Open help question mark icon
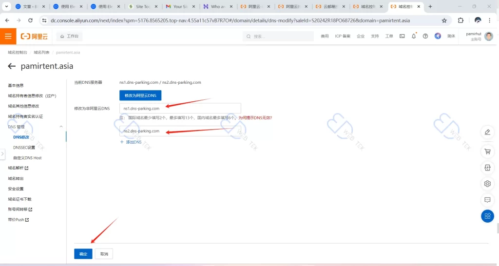Viewport: 499px width, 266px height. click(x=425, y=36)
